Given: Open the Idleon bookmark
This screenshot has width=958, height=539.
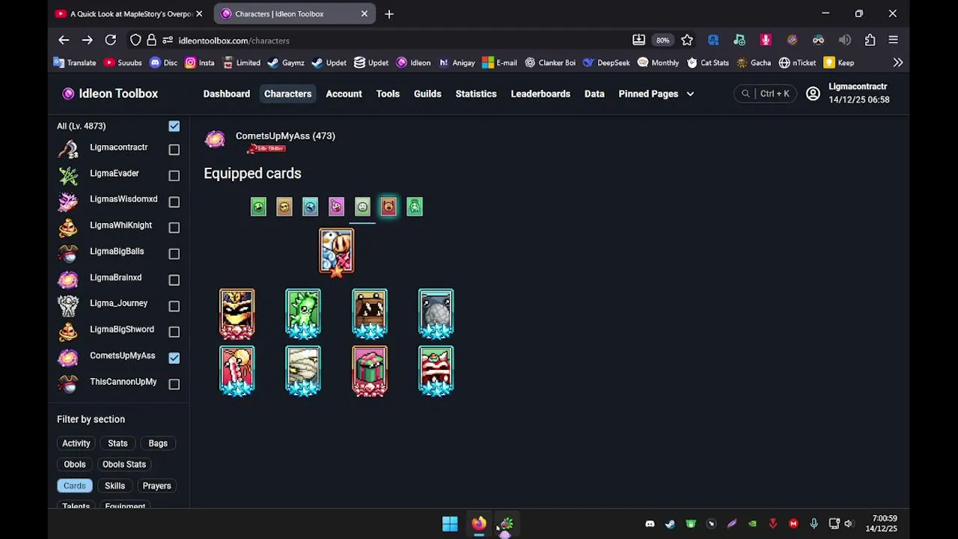Looking at the screenshot, I should coord(414,63).
